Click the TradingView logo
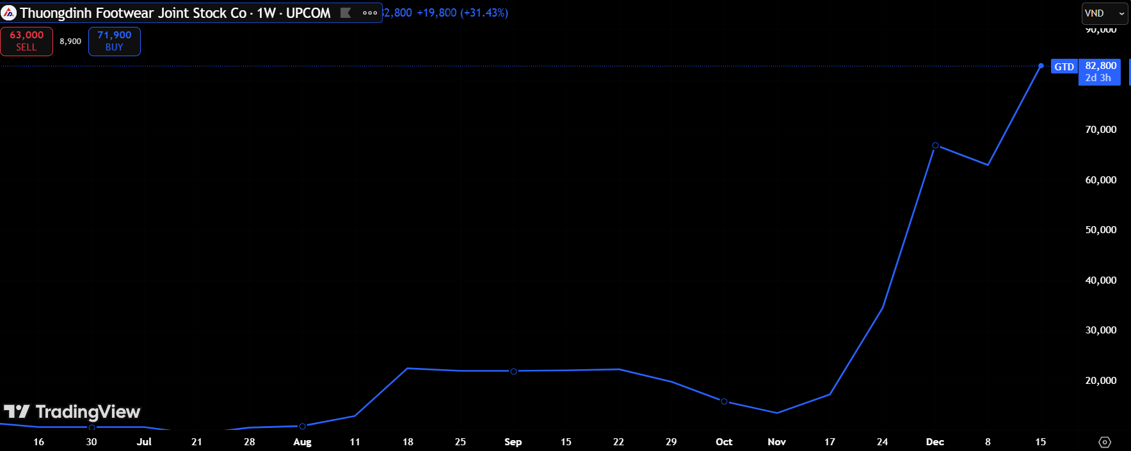Viewport: 1131px width, 451px height. (72, 412)
